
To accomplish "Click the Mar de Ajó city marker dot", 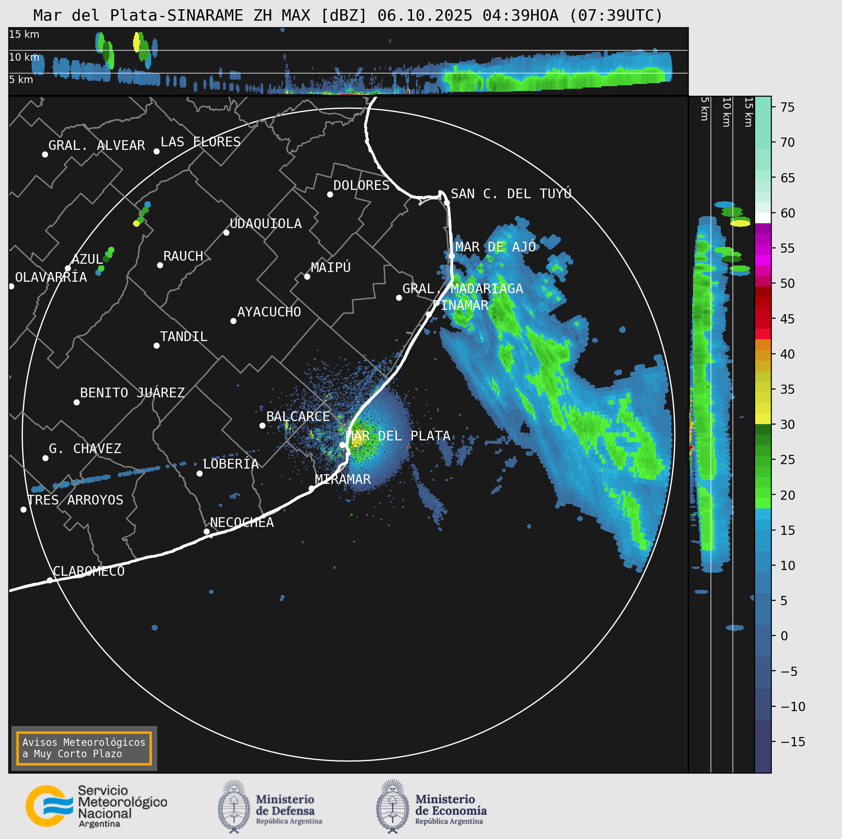I will pyautogui.click(x=452, y=256).
